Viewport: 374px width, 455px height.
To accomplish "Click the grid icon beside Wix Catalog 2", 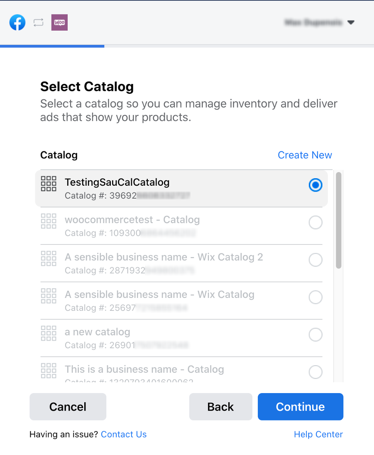I will pyautogui.click(x=49, y=258).
